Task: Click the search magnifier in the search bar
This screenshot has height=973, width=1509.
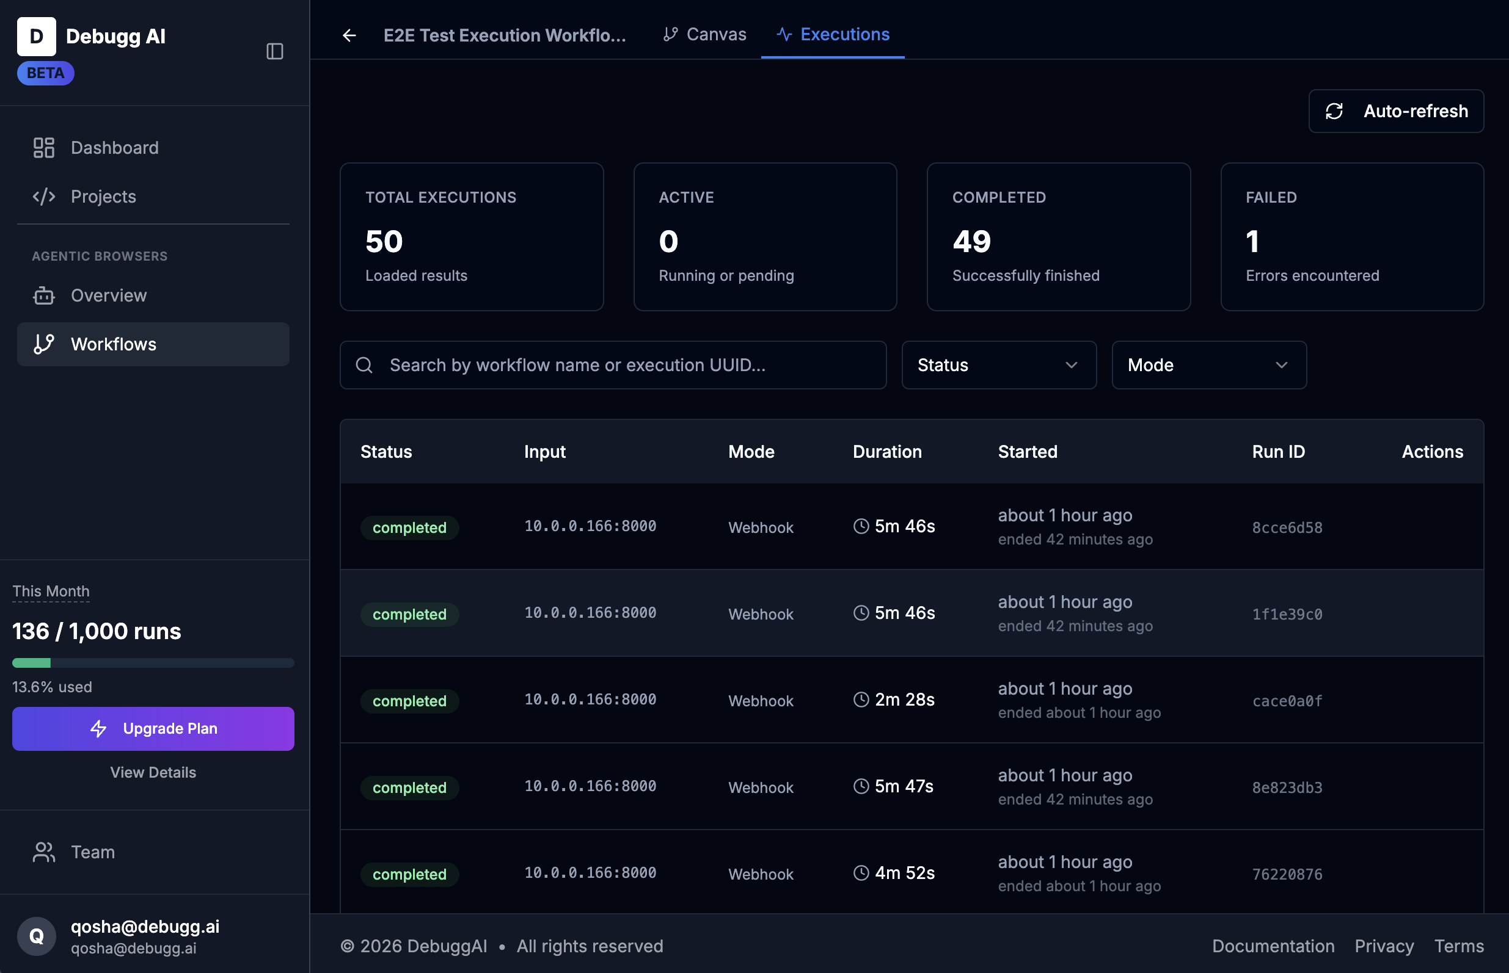Action: [x=364, y=365]
